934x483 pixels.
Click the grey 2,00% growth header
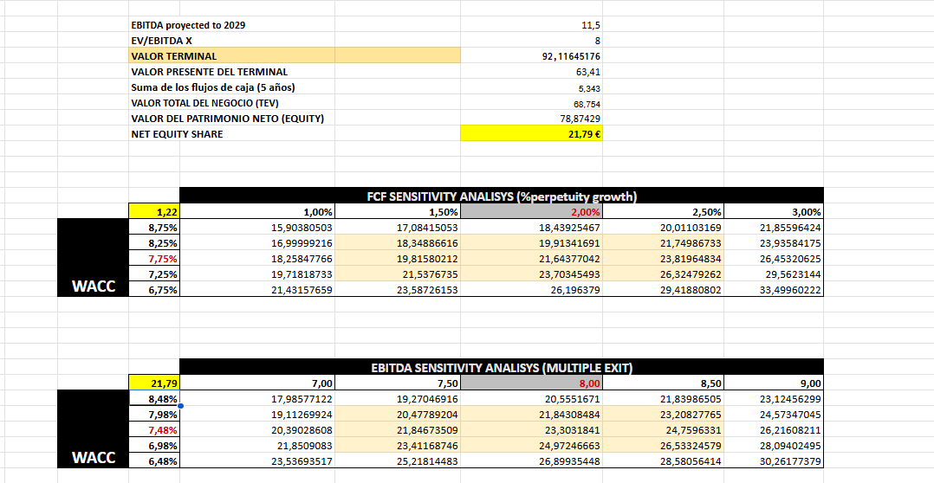[x=531, y=212]
